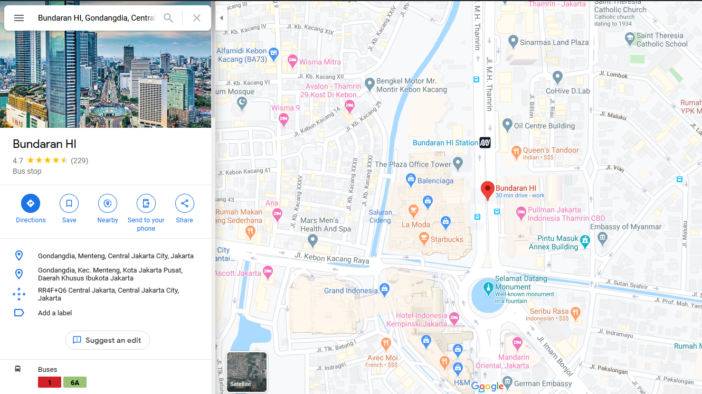The width and height of the screenshot is (702, 394).
Task: Send place to your phone
Action: click(x=146, y=213)
